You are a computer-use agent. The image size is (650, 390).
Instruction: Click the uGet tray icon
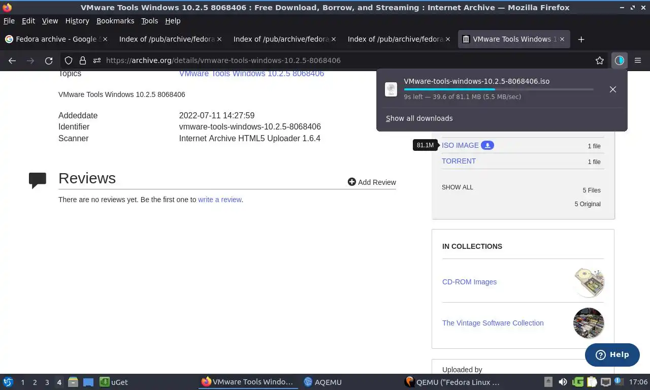click(x=577, y=382)
